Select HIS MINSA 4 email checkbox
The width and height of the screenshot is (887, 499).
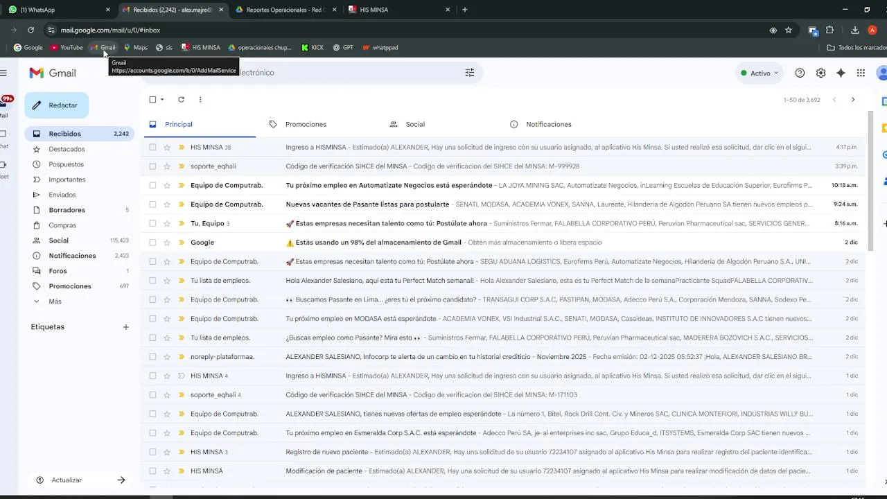(x=152, y=376)
